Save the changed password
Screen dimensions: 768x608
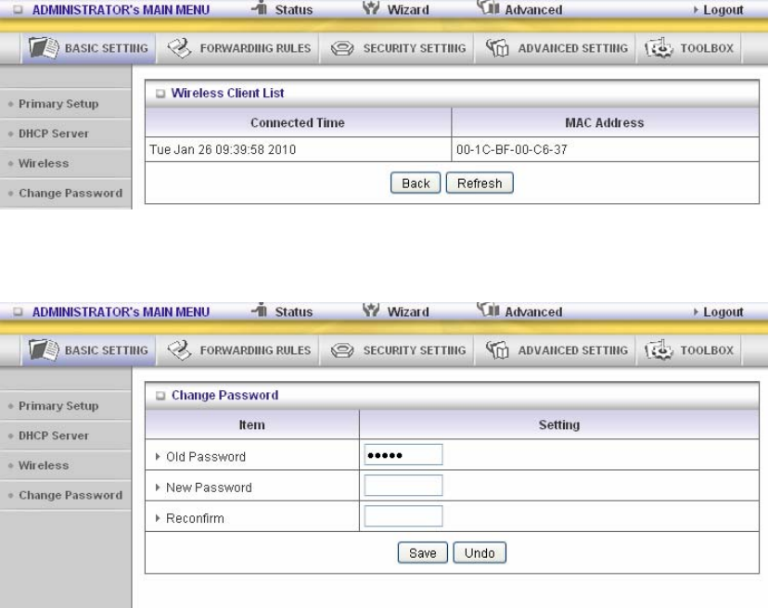coord(423,552)
